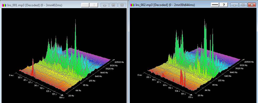
Task: Click the 255 Hz label in Ins_001.mp3 plot
Action: pos(92,81)
